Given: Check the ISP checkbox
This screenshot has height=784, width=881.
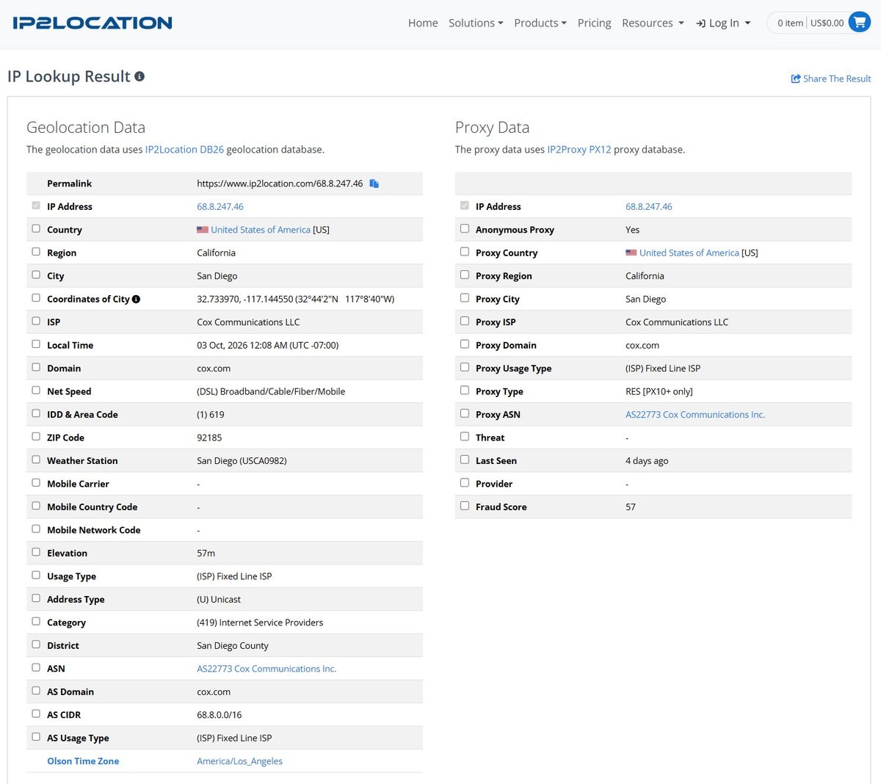Looking at the screenshot, I should tap(36, 321).
